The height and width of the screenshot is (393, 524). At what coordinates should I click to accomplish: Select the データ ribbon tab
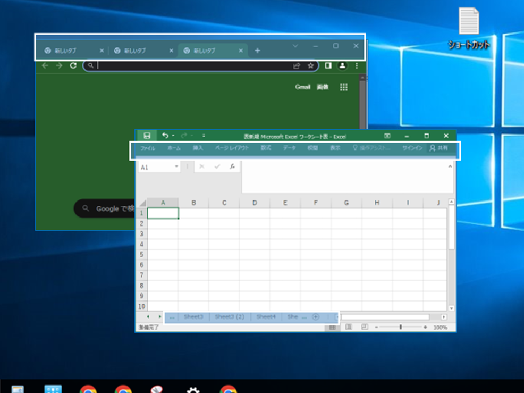click(x=290, y=148)
